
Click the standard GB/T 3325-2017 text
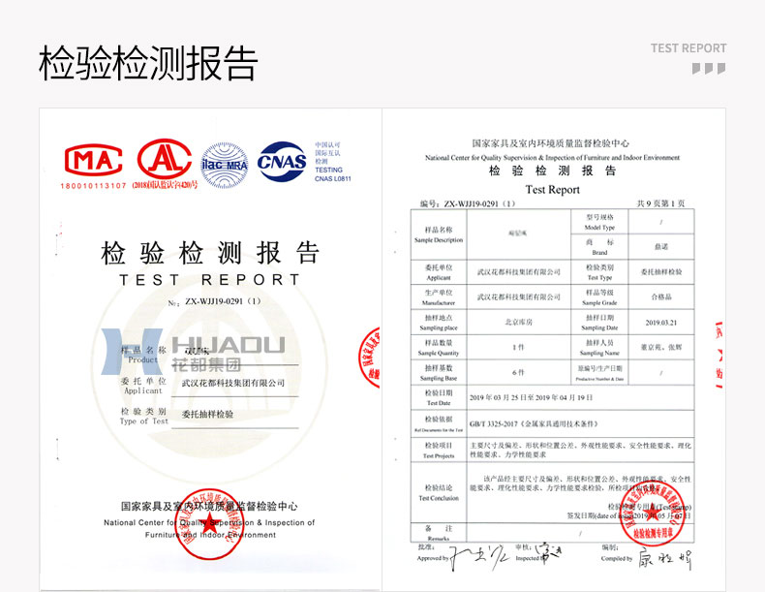[x=534, y=423]
